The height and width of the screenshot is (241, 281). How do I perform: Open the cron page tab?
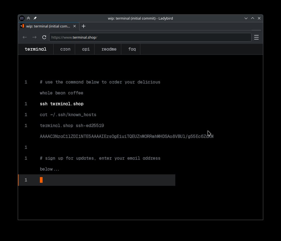(65, 49)
